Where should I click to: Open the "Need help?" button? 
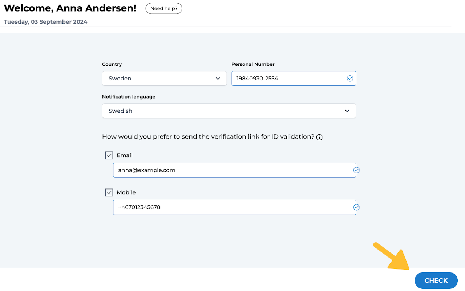pos(164,8)
